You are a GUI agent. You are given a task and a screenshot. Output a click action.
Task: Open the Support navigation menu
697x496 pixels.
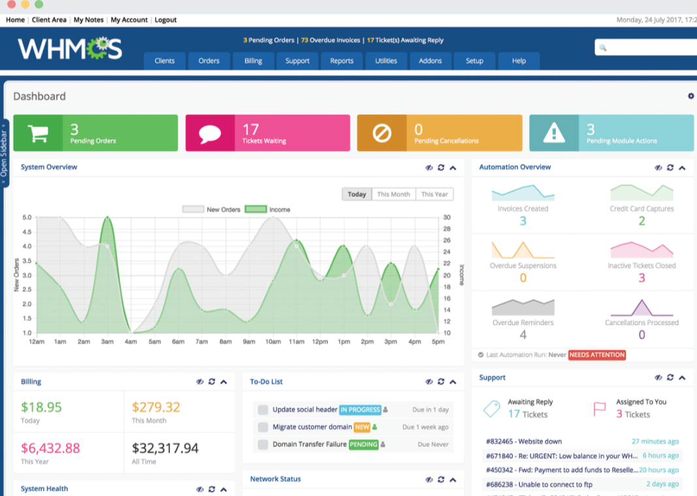tap(297, 61)
